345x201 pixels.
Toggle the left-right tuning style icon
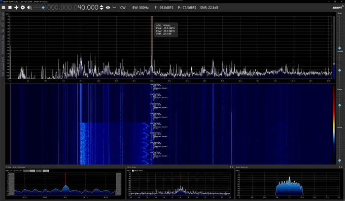click(108, 8)
